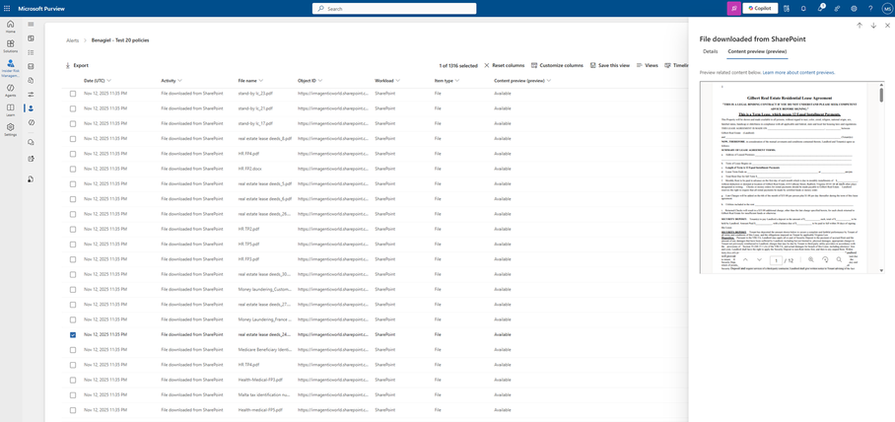This screenshot has height=422, width=895.
Task: Go to next page in preview
Action: [761, 260]
